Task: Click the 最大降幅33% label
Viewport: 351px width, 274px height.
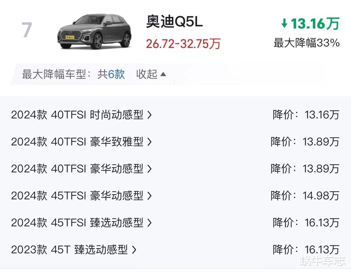Action: [x=307, y=43]
